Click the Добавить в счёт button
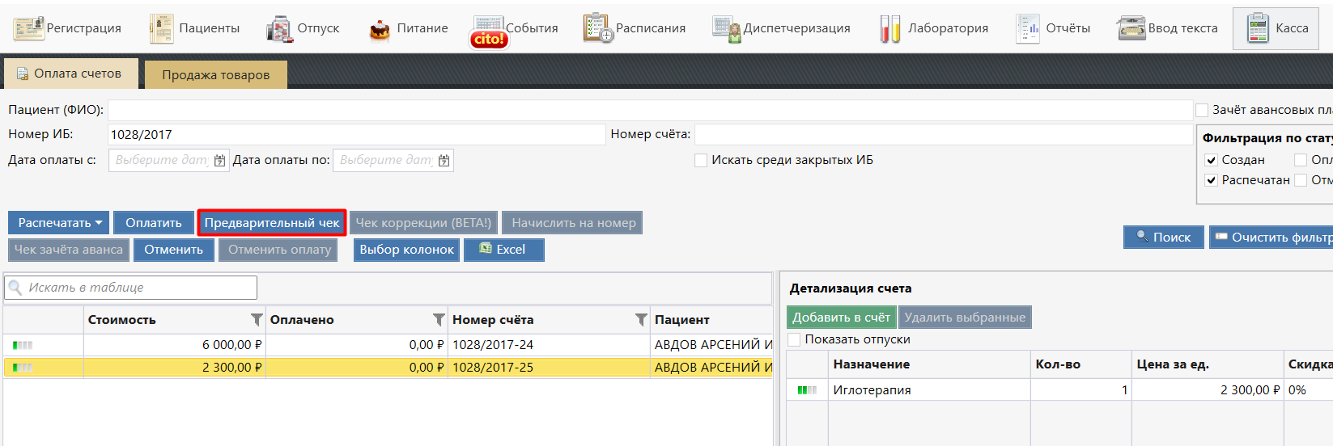Viewport: 1333px width, 446px height. click(x=841, y=318)
